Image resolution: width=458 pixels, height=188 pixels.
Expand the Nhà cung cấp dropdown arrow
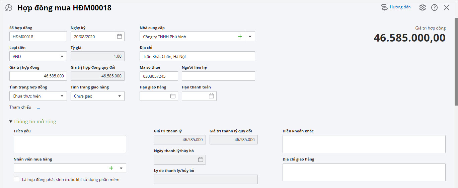pyautogui.click(x=250, y=37)
